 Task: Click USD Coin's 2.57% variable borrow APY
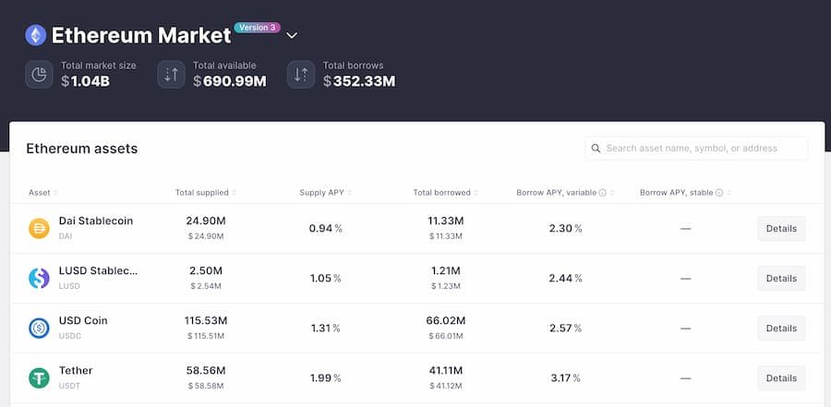click(565, 328)
